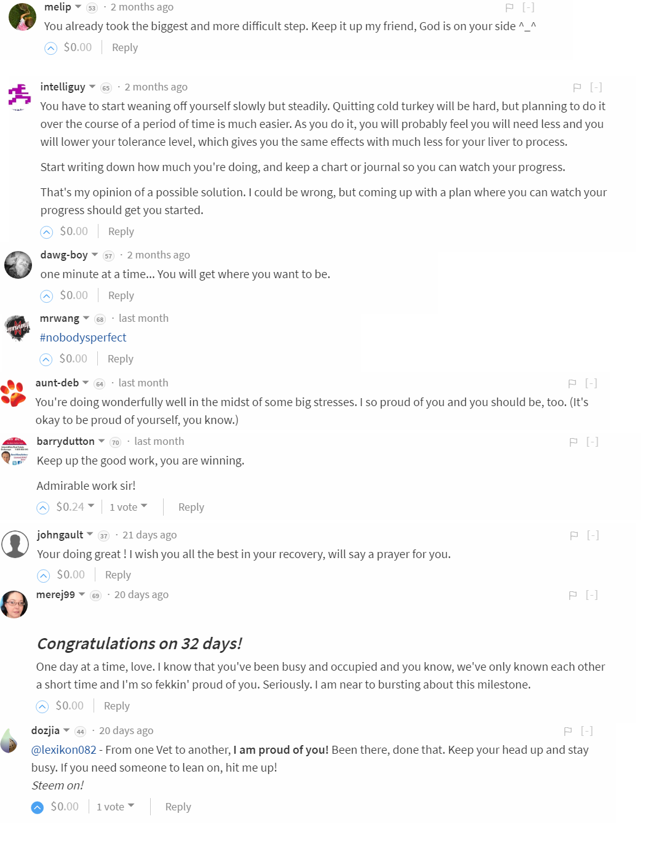The height and width of the screenshot is (851, 648).
Task: Collapse dozjia's comment with [-]
Action: tap(587, 731)
